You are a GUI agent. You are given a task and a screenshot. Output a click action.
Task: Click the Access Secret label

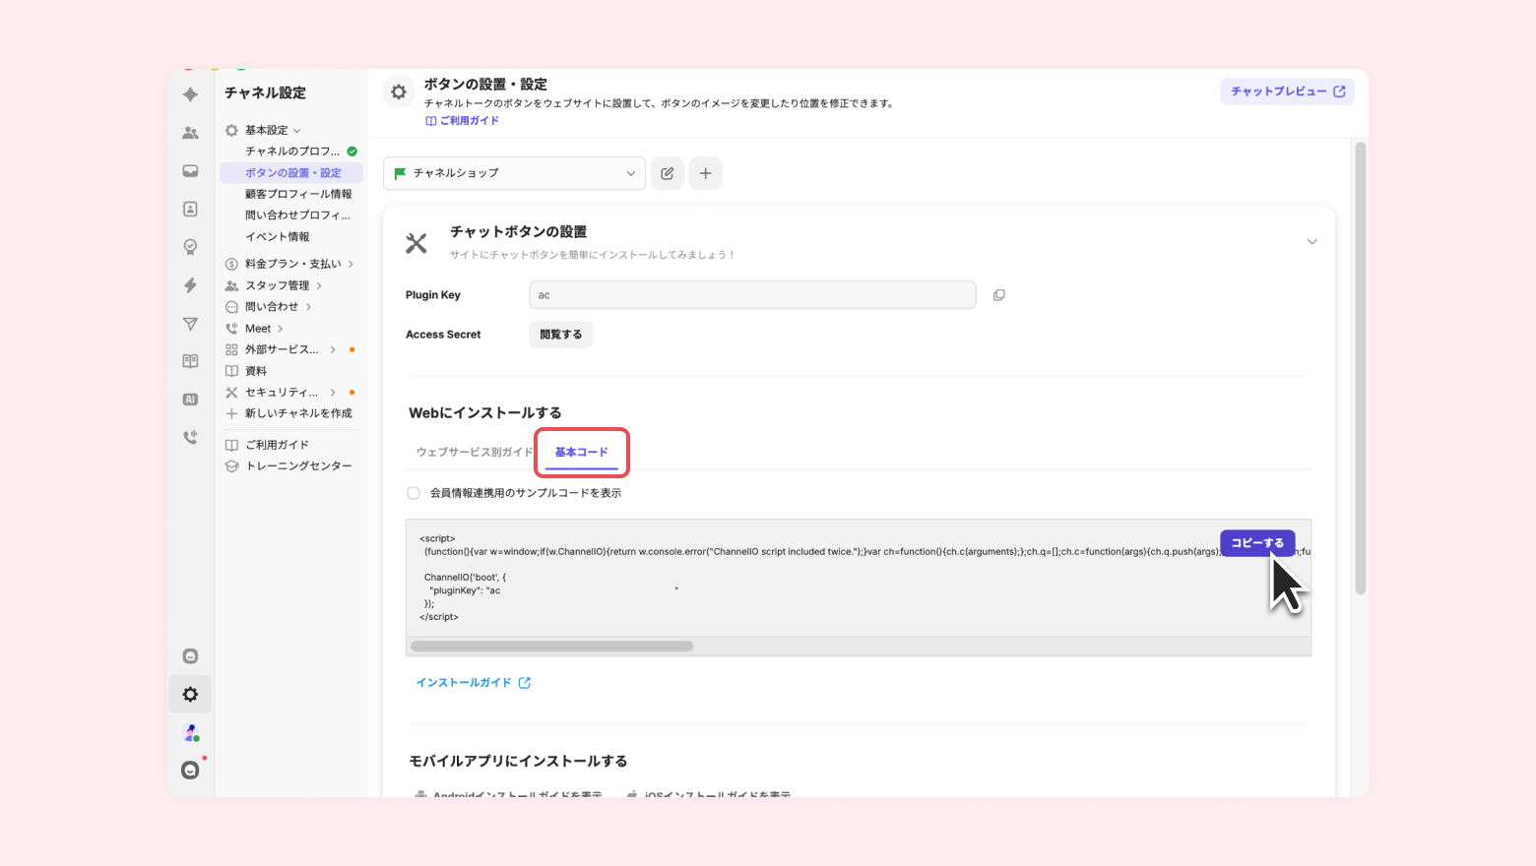(443, 335)
